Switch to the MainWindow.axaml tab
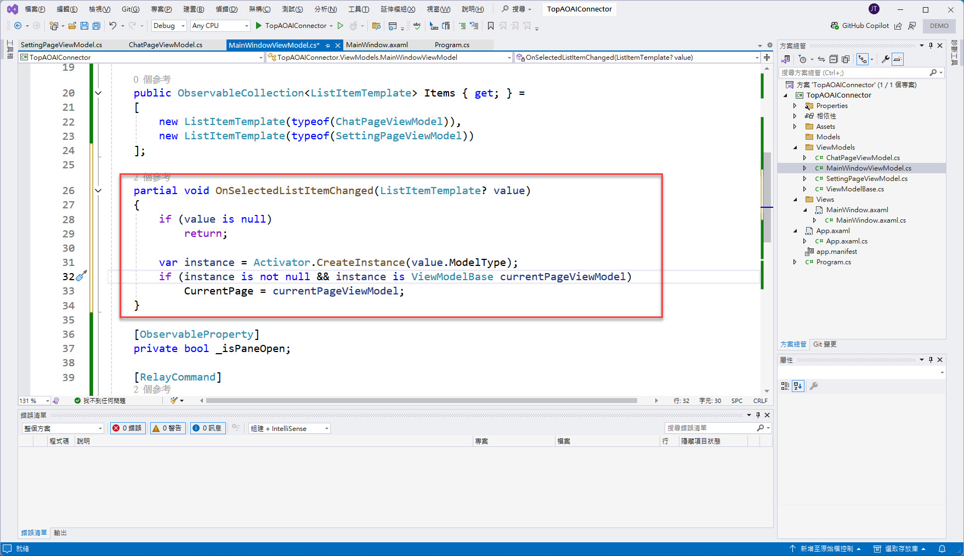Image resolution: width=964 pixels, height=556 pixels. point(377,45)
